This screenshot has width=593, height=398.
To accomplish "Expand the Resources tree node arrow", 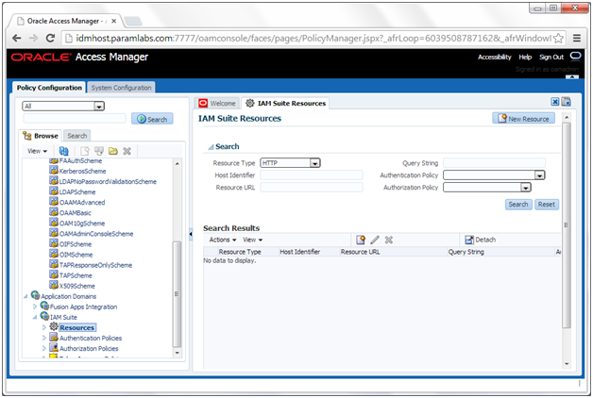I will click(x=44, y=327).
